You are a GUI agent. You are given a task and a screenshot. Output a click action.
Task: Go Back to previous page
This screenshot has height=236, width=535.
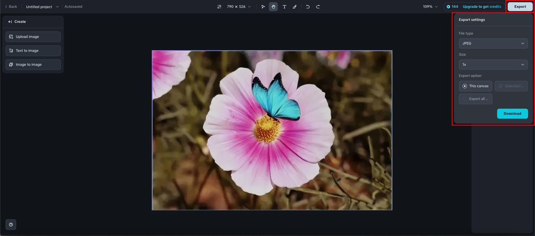pos(11,7)
